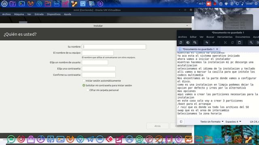The height and width of the screenshot is (145, 259).
Task: Open Chromium browser from the top panel
Action: [39, 4]
